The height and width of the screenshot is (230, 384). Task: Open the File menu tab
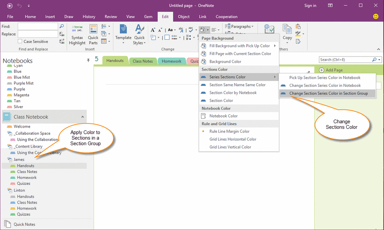pyautogui.click(x=10, y=17)
